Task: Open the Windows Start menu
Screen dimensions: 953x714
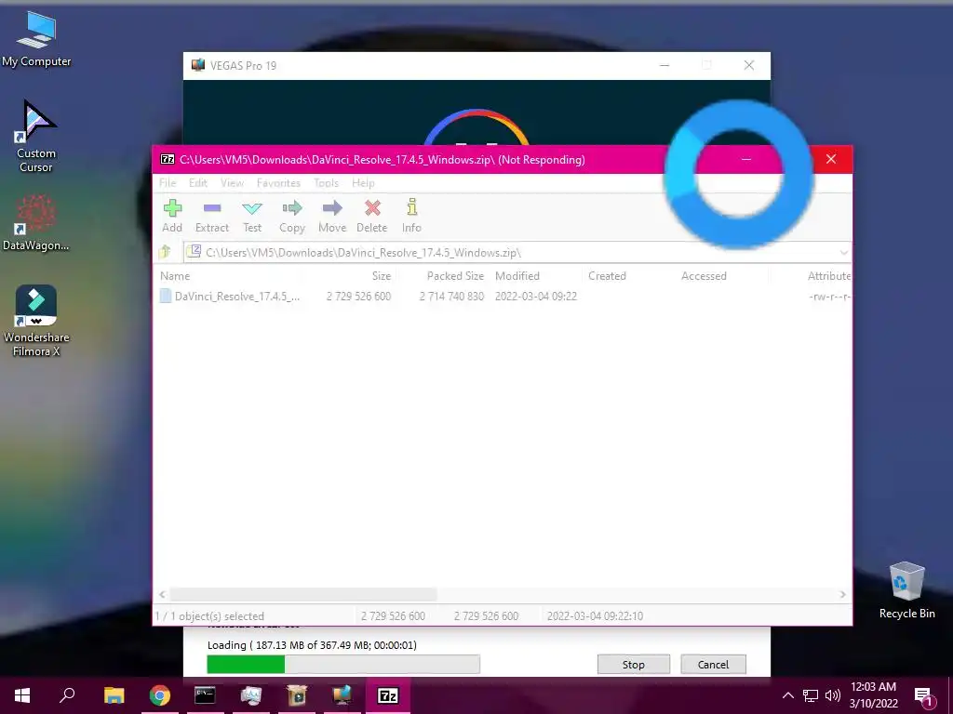Action: [x=22, y=695]
